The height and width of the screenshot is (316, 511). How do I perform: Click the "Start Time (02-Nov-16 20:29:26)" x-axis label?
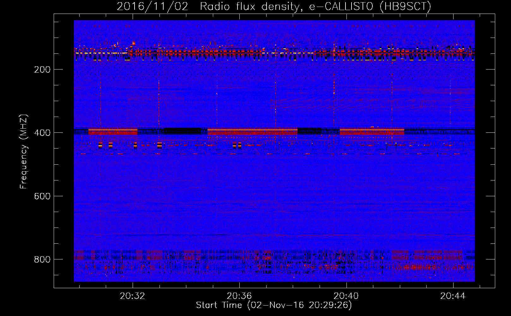[274, 305]
